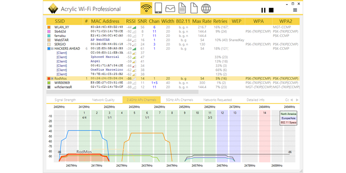This screenshot has width=346, height=173.
Task: Open the 5GHz APs Channels tab
Action: point(179,100)
